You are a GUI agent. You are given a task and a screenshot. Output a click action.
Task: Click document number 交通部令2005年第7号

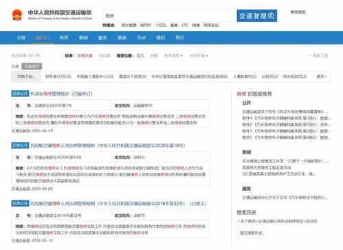click(x=53, y=105)
